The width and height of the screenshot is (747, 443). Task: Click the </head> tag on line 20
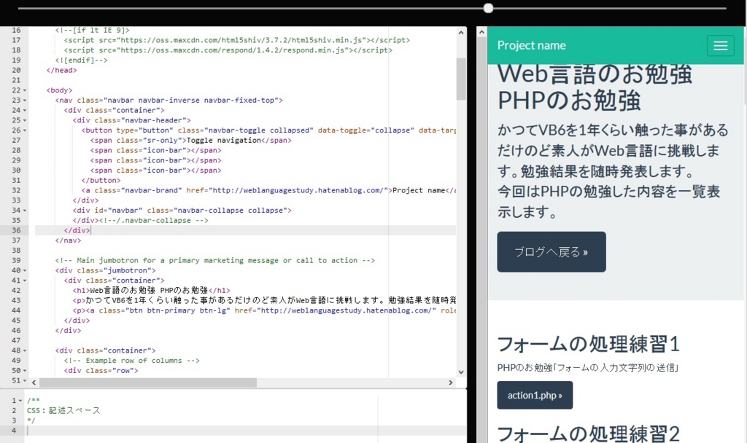point(61,70)
